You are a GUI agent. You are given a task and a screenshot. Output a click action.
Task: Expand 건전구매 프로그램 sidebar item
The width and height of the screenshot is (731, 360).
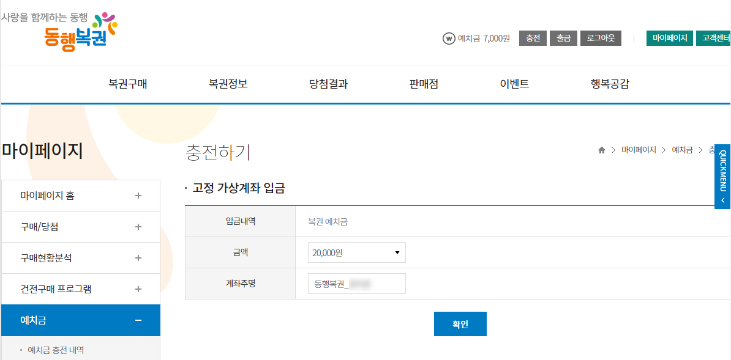[x=81, y=289]
